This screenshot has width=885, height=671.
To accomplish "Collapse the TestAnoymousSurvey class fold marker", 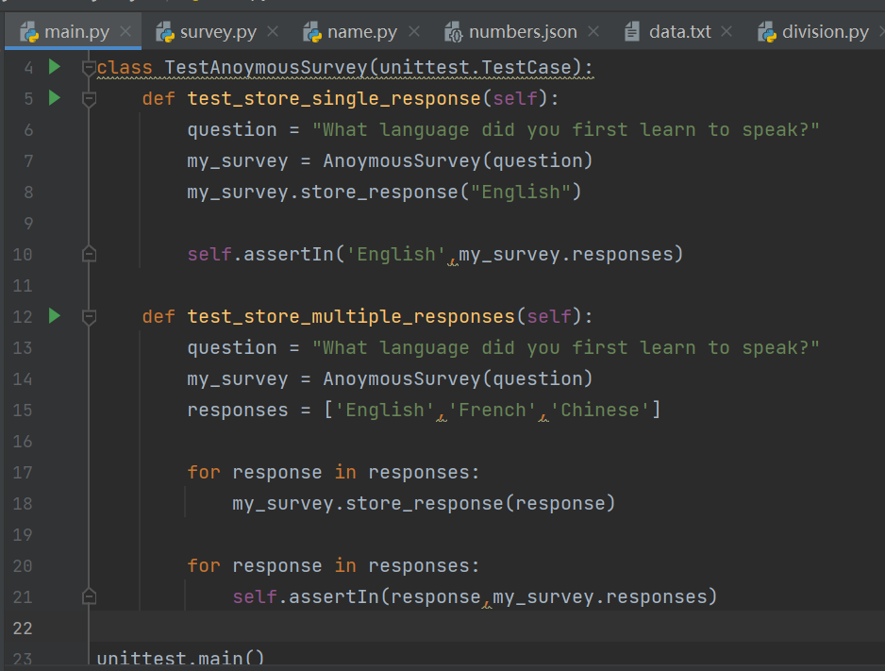I will 90,67.
